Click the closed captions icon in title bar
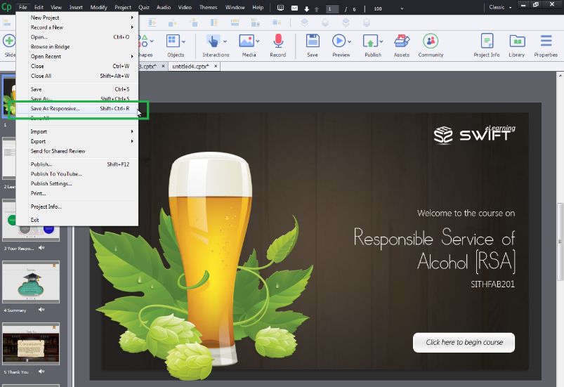The image size is (564, 387). click(x=280, y=8)
